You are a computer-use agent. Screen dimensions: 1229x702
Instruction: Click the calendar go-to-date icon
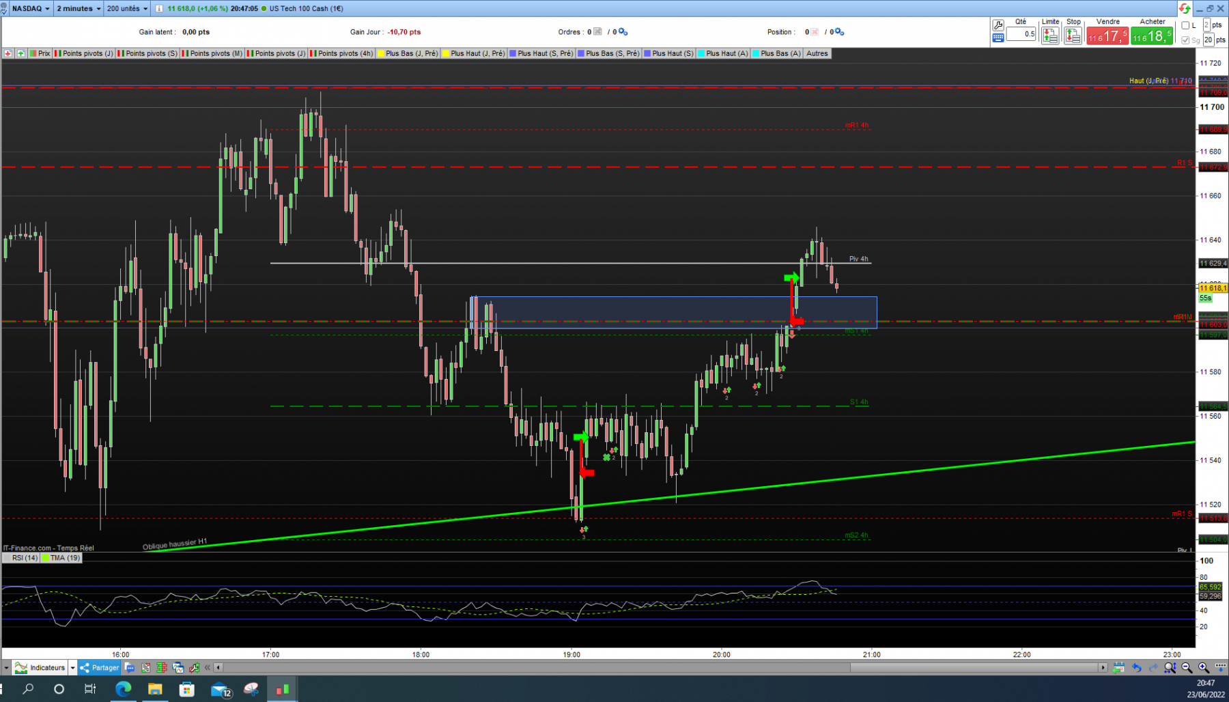click(x=1118, y=668)
